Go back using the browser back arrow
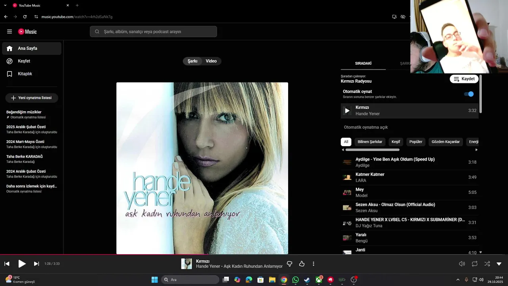Image resolution: width=508 pixels, height=286 pixels. click(6, 17)
